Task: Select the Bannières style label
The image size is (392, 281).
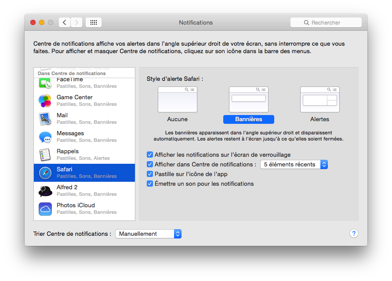Action: tap(249, 119)
